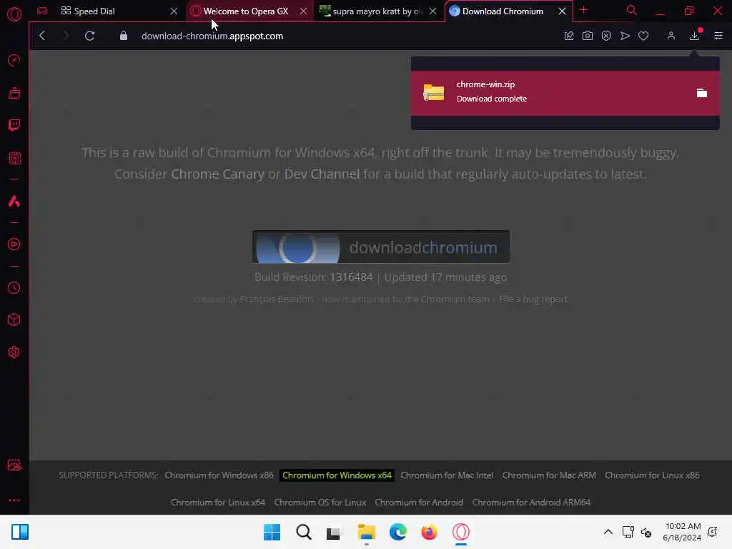732x549 pixels.
Task: Open ad blocker shield icon
Action: click(606, 36)
